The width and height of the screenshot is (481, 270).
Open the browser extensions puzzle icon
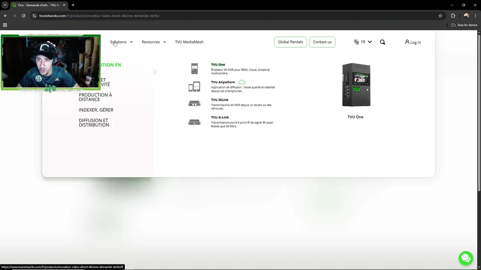click(x=453, y=16)
